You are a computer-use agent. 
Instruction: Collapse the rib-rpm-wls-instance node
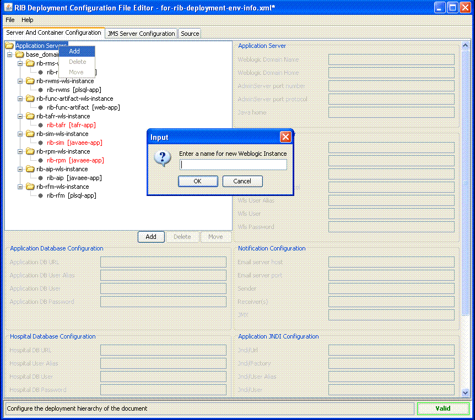coord(20,151)
